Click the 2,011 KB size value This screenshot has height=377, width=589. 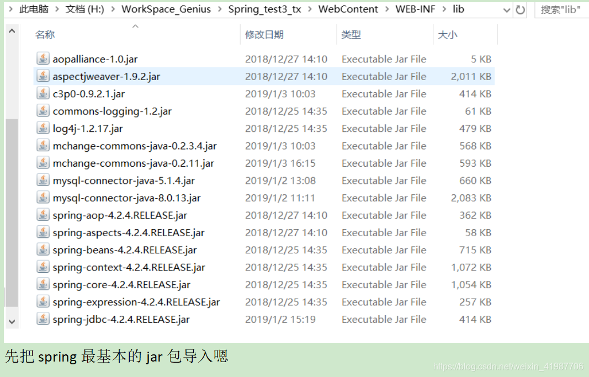(x=471, y=76)
